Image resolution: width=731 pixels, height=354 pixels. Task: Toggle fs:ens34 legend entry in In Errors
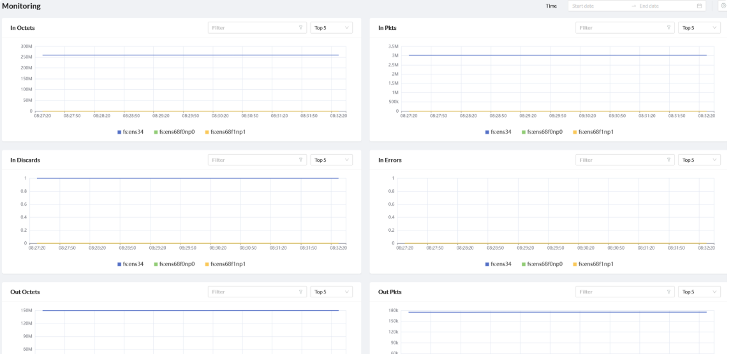coord(498,264)
